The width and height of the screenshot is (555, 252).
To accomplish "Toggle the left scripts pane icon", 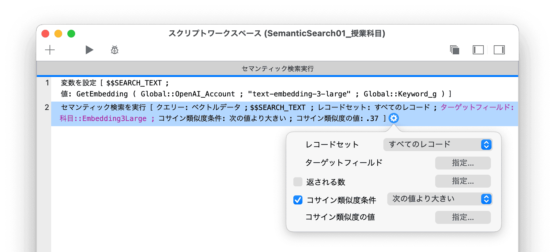I will 478,50.
